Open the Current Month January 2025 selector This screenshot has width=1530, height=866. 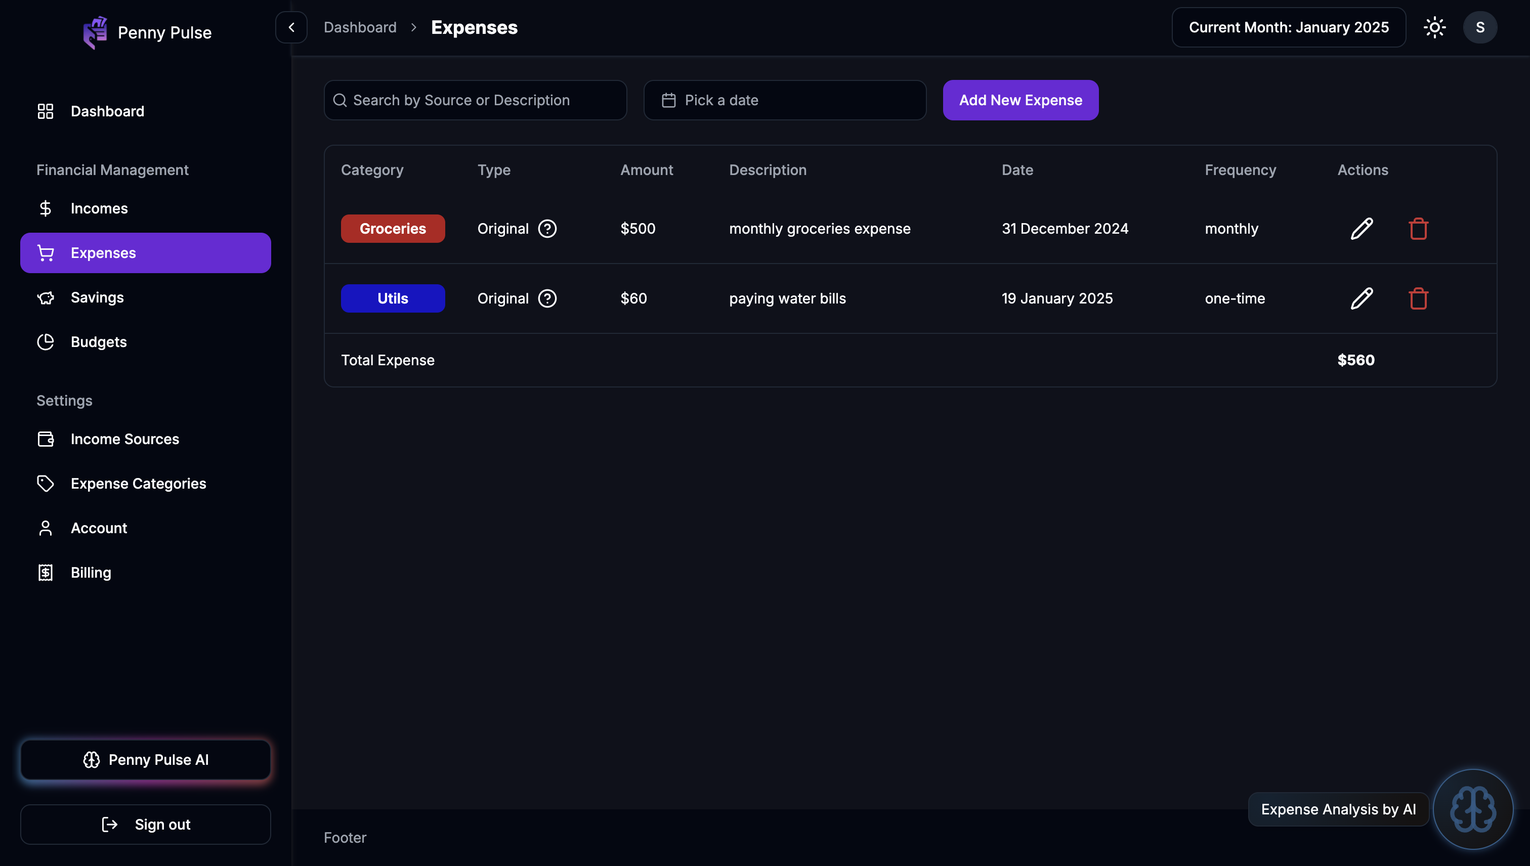1289,27
